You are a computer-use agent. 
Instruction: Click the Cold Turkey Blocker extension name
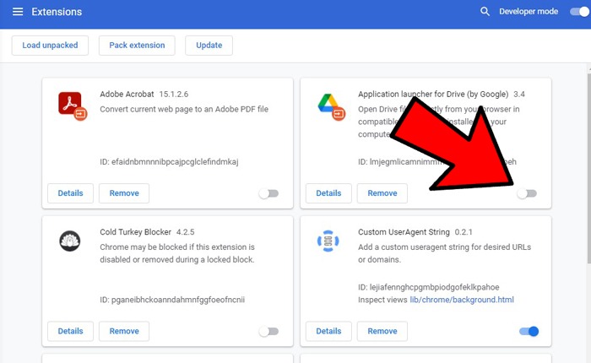(135, 232)
